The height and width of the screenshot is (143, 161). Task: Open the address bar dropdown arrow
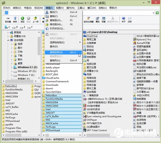pyautogui.click(x=153, y=13)
